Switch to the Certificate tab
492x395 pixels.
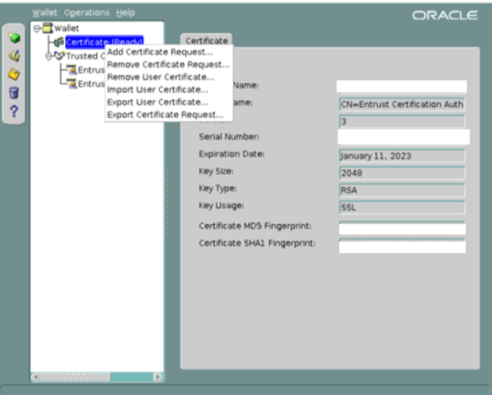click(x=206, y=41)
